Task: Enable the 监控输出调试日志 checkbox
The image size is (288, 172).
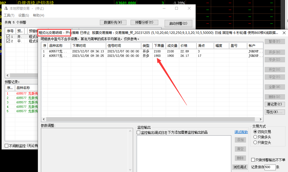Action: coord(139,133)
